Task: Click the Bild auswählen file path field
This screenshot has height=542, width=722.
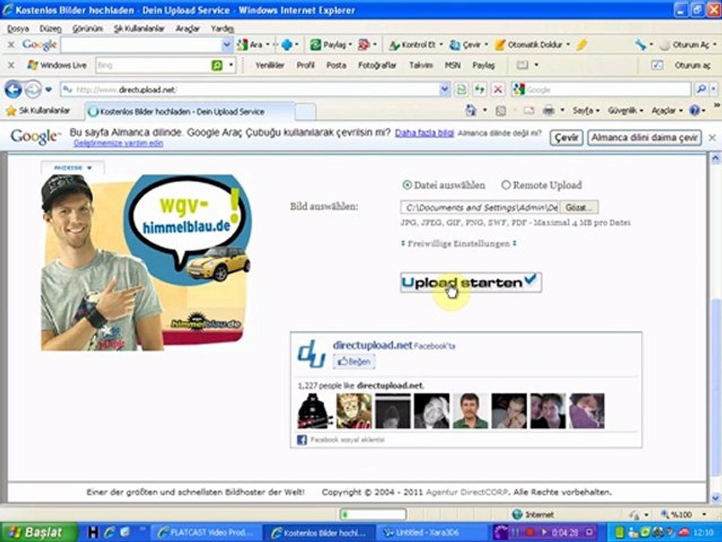Action: click(479, 208)
